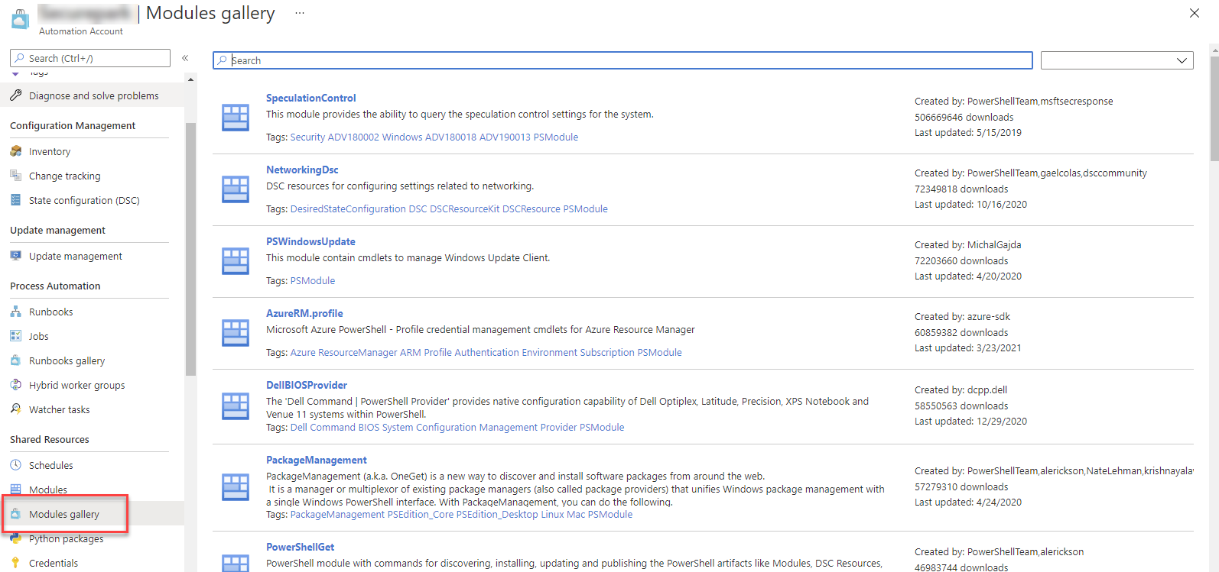Open the DellBIOSProvider module link

[307, 385]
